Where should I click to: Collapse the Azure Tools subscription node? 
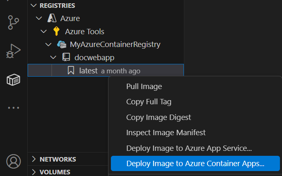[x=44, y=31]
